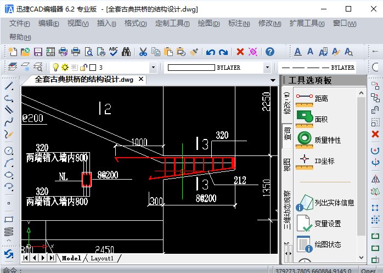Select the Ellipse drawing tool

(x=9, y=175)
